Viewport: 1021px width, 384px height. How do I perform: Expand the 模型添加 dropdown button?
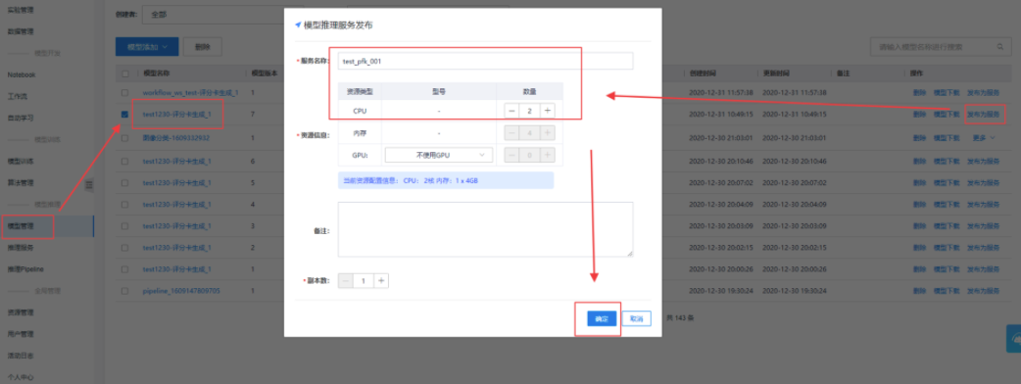146,47
